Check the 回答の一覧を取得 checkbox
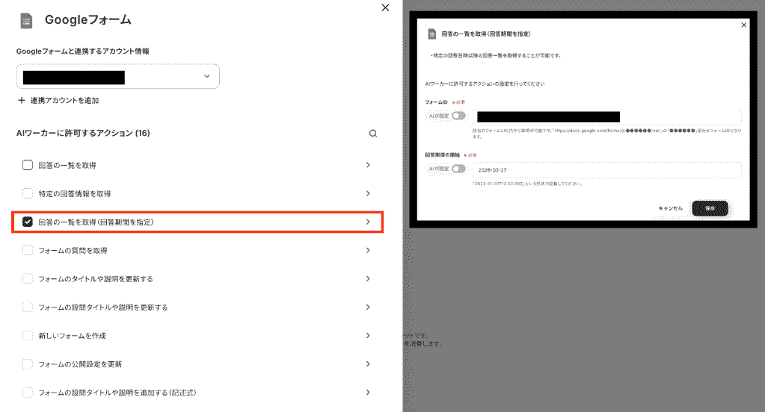This screenshot has height=412, width=765. [x=28, y=165]
